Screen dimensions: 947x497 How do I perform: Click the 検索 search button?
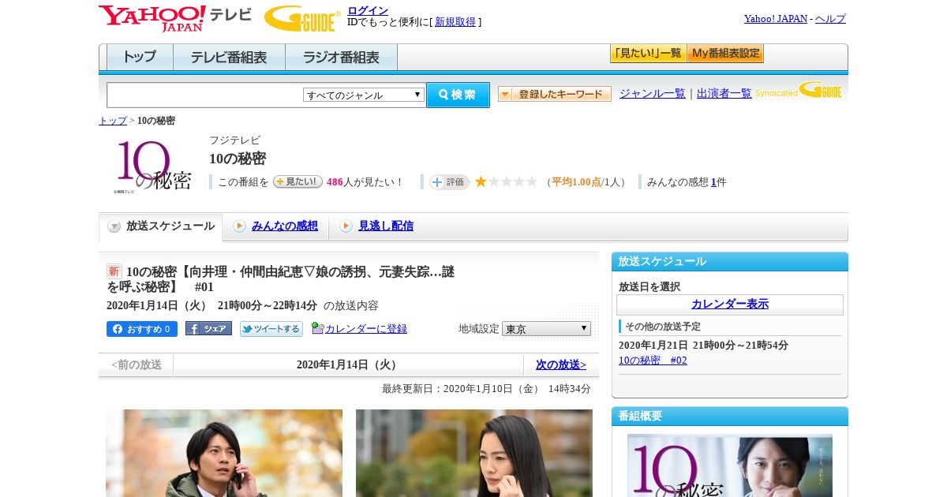(458, 95)
